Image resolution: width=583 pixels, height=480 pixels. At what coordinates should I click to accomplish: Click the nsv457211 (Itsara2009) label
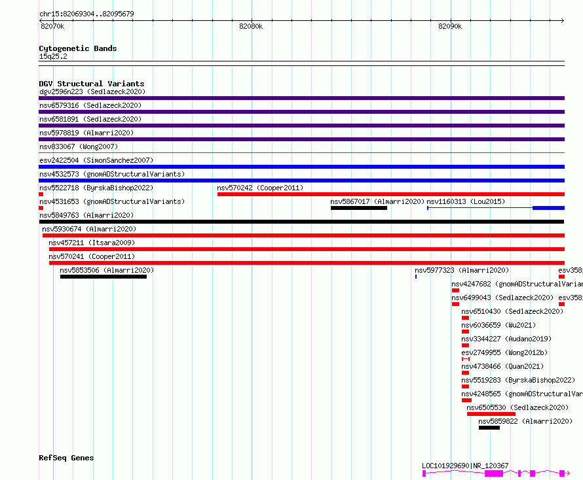92,243
